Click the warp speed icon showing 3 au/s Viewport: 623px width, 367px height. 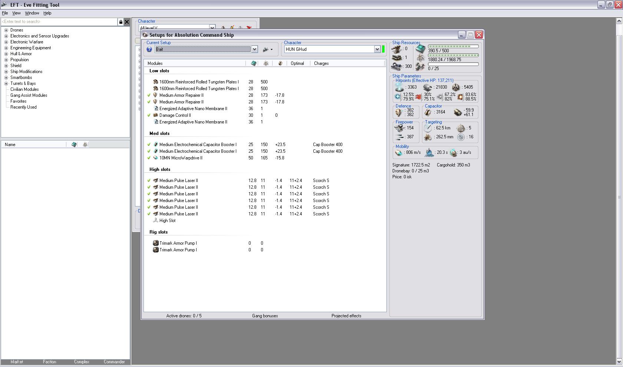pyautogui.click(x=453, y=152)
